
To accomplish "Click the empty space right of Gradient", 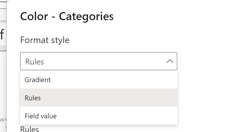I will [x=114, y=80].
